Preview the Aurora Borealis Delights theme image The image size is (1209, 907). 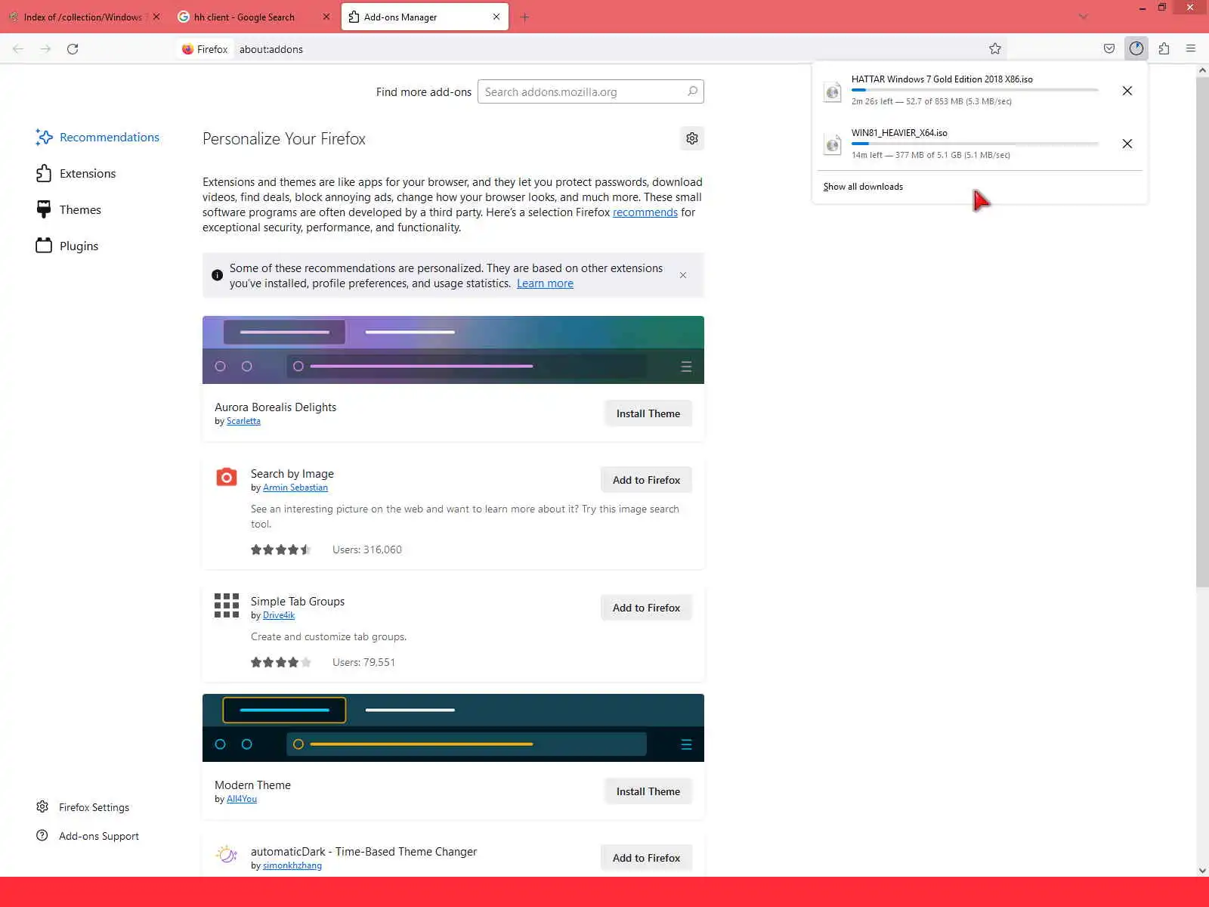453,350
